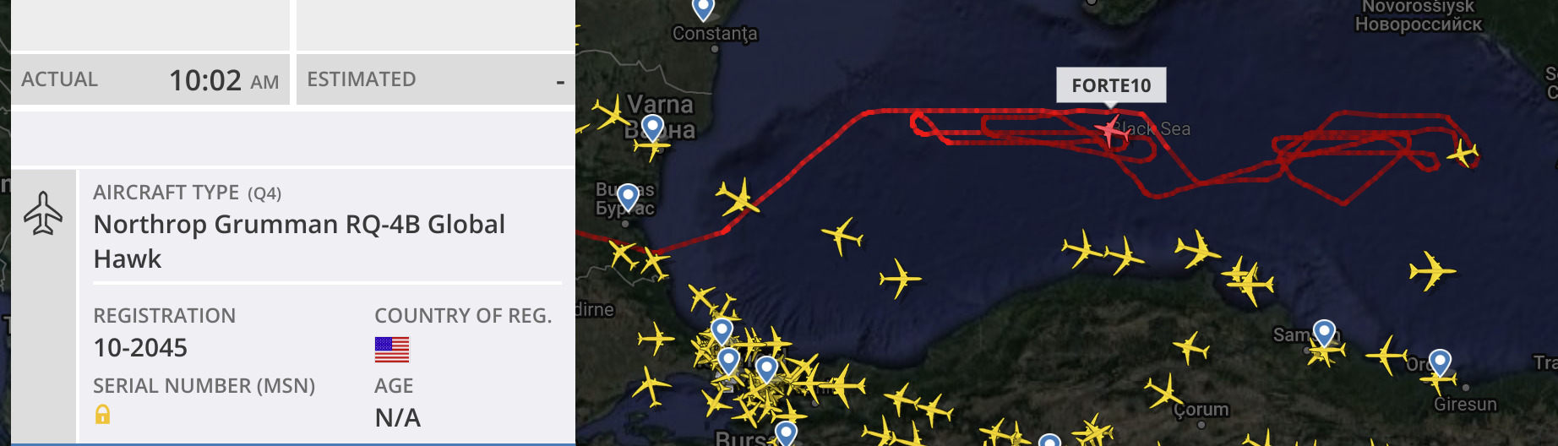1558x446 pixels.
Task: Select the airport pin at Samsun
Action: tap(1324, 333)
